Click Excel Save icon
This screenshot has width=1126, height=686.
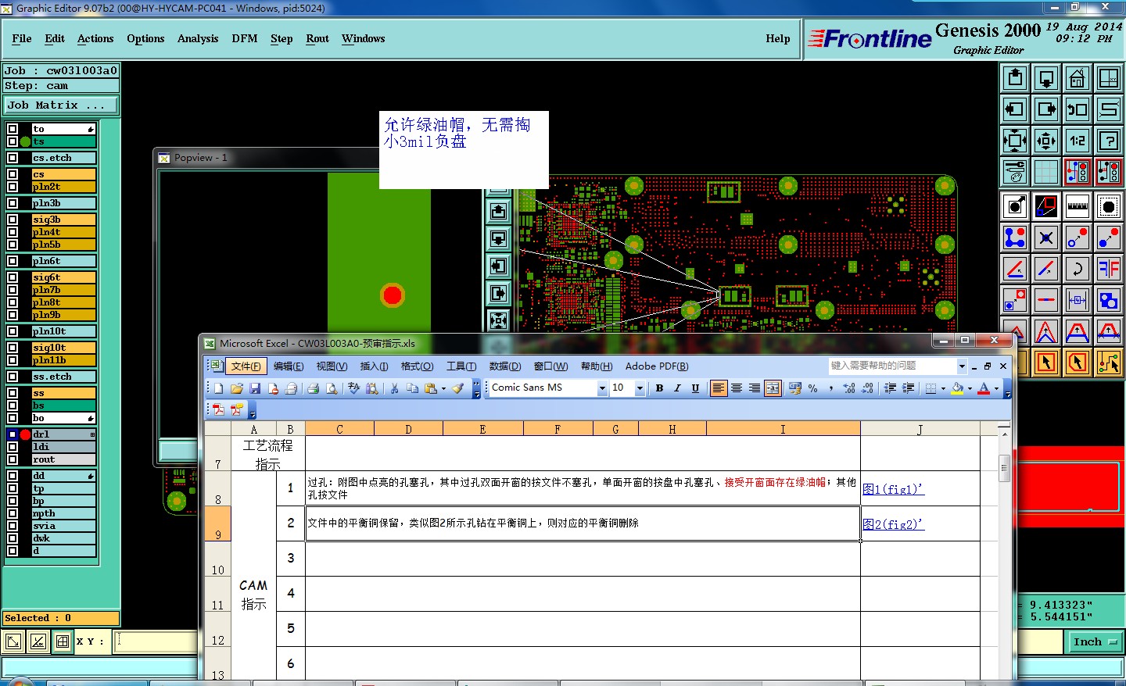(x=255, y=388)
